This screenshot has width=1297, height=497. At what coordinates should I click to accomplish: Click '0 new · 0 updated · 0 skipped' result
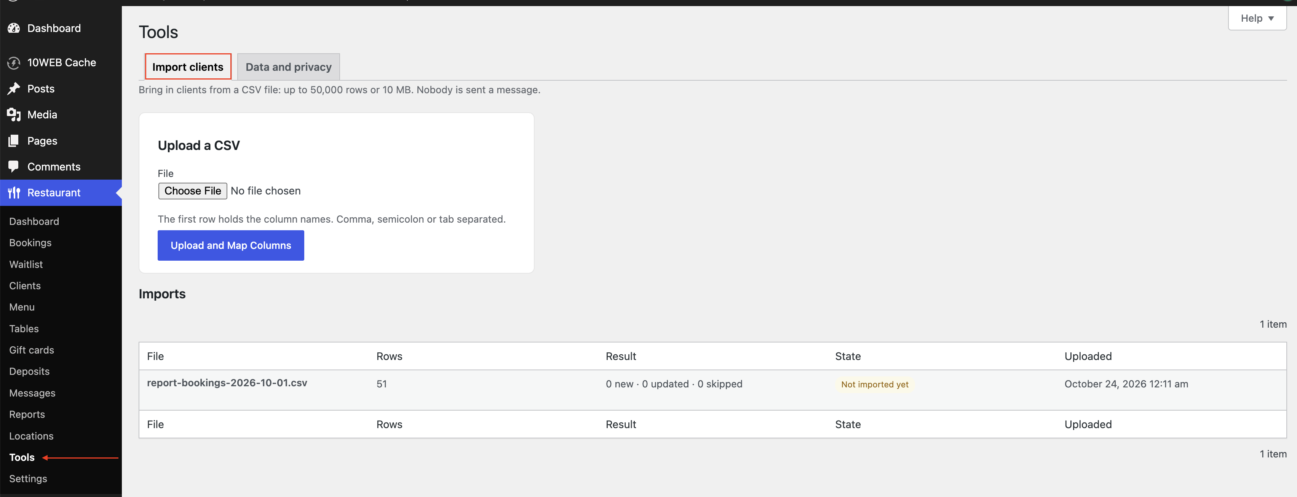point(674,384)
